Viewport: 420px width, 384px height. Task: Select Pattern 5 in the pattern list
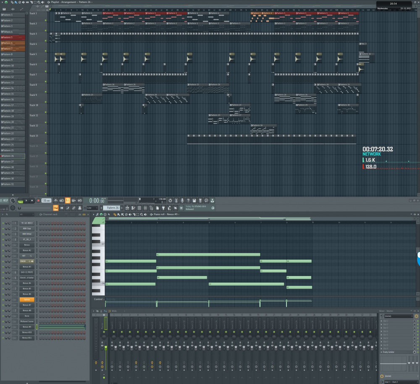coord(13,37)
